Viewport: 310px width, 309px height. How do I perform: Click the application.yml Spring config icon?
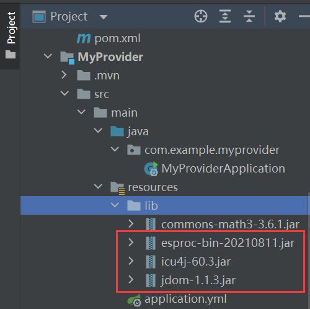[x=135, y=300]
